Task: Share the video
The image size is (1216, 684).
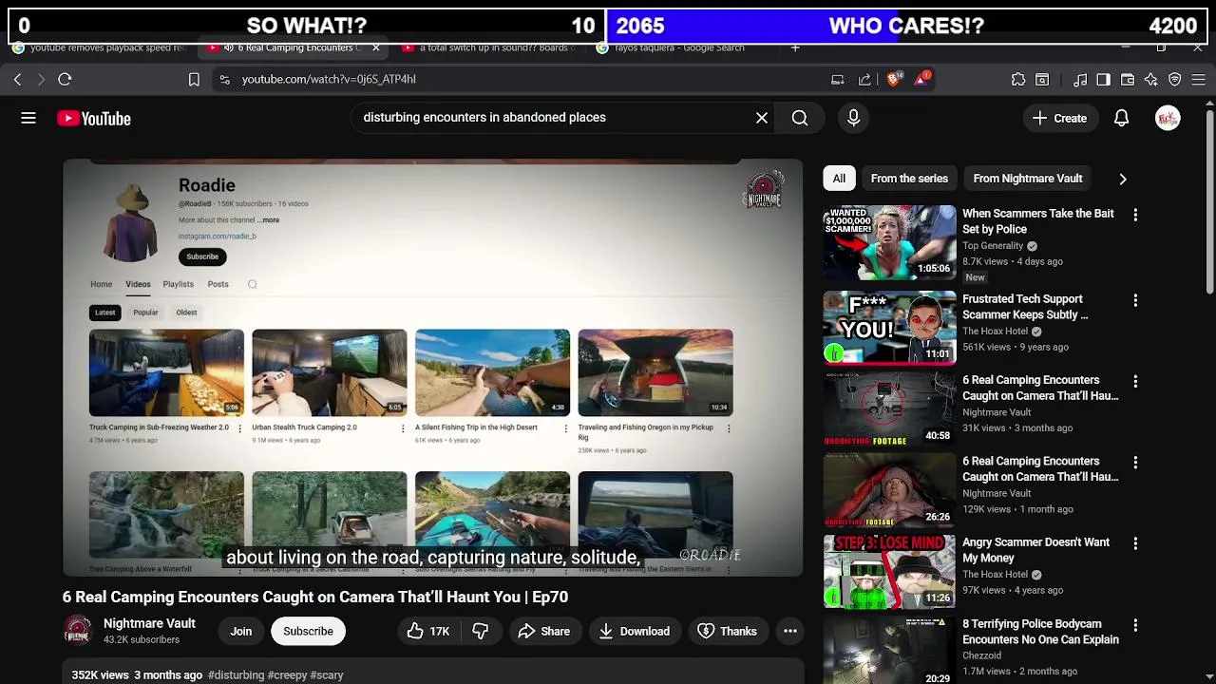Action: click(544, 631)
